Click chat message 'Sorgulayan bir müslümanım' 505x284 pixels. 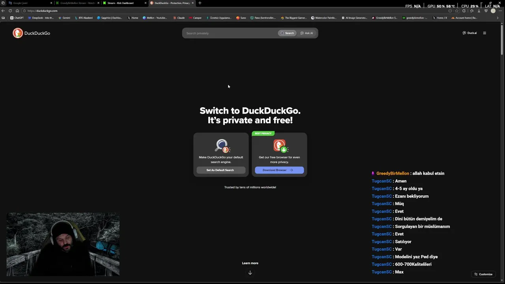(423, 226)
